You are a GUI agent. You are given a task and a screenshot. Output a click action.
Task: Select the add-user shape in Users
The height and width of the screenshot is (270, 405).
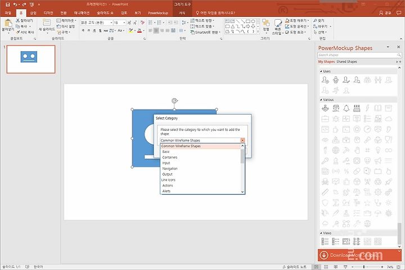click(x=325, y=80)
